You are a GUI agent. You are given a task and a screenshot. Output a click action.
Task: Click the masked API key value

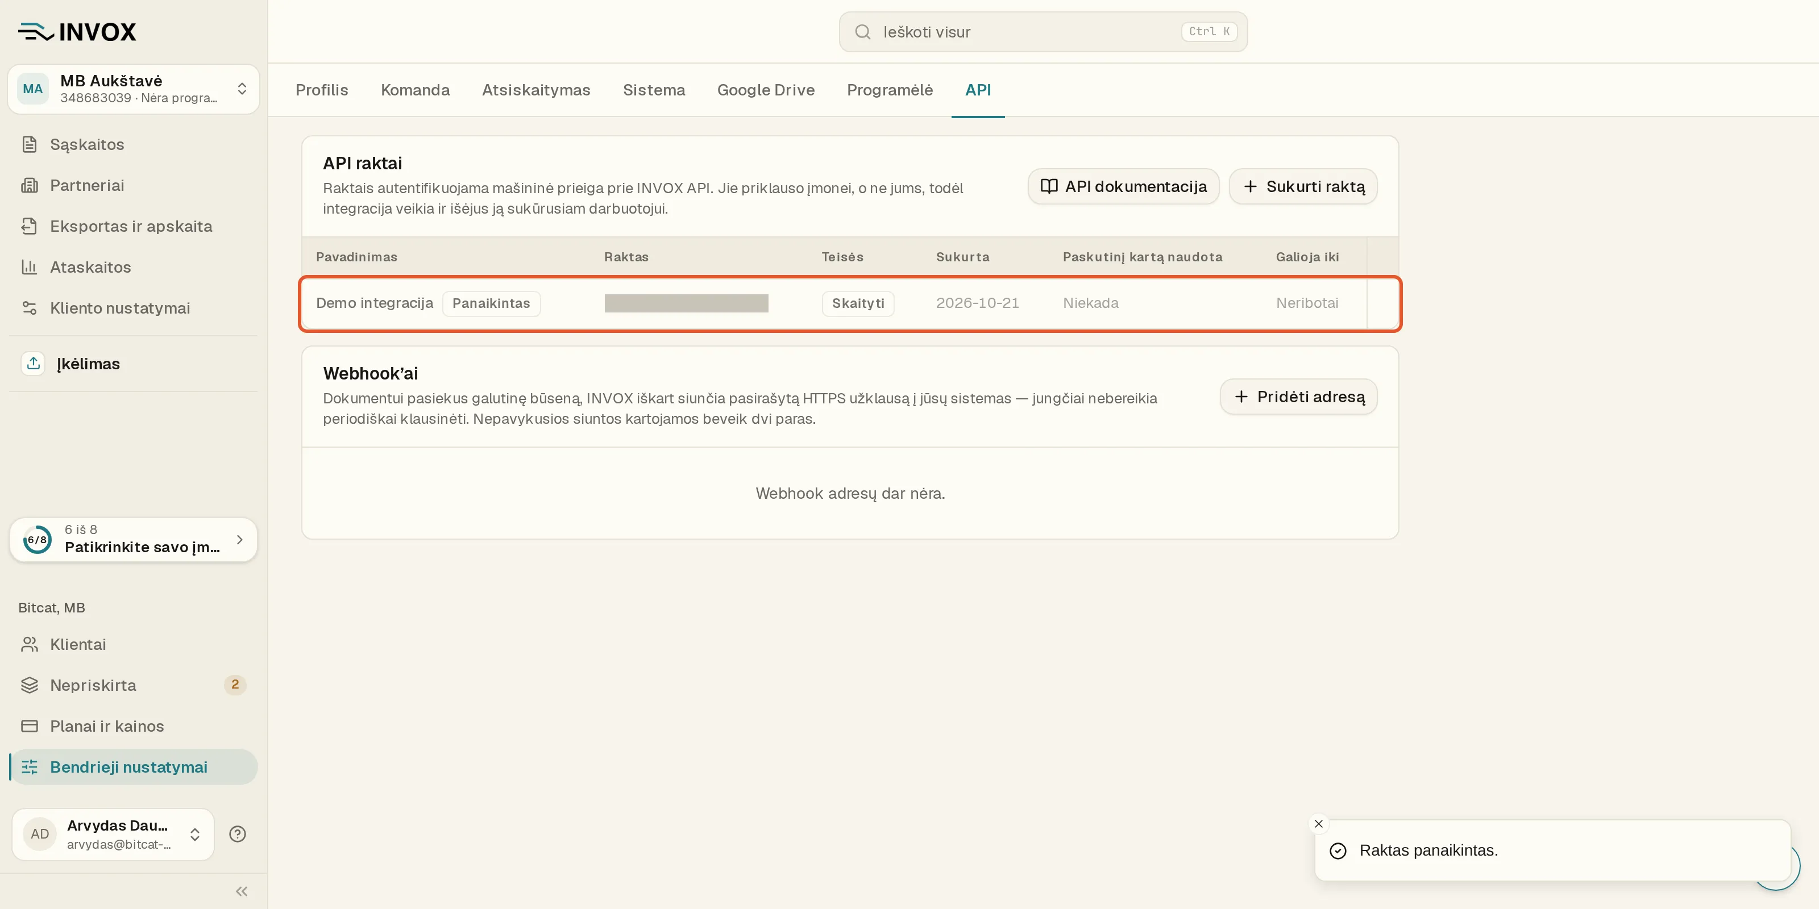(x=686, y=303)
